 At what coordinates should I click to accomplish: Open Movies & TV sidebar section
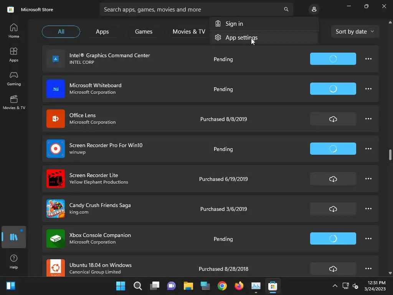point(14,102)
